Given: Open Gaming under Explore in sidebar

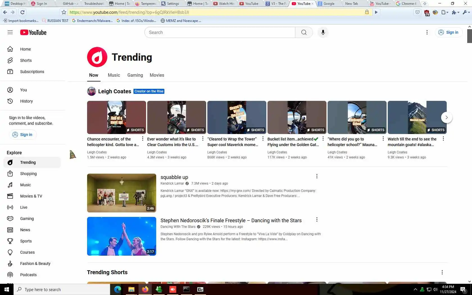Looking at the screenshot, I should coord(33,219).
